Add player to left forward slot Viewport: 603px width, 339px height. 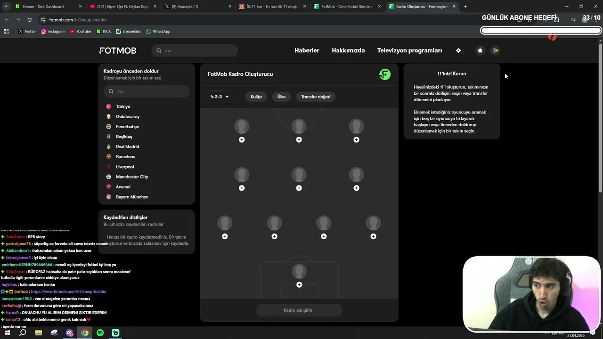[242, 140]
